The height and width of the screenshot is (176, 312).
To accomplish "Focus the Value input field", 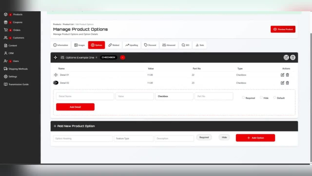I will click(134, 96).
